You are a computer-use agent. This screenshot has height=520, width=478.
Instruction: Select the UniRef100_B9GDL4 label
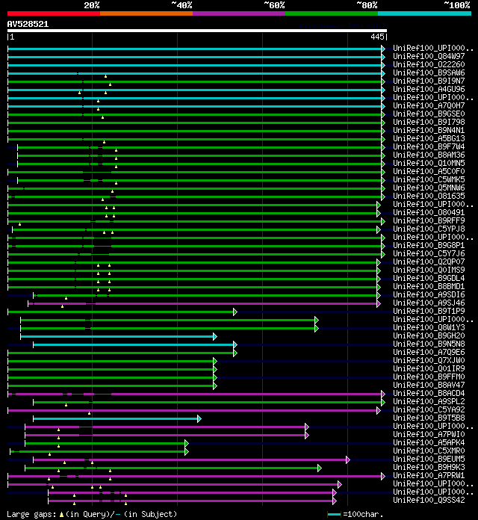click(429, 278)
